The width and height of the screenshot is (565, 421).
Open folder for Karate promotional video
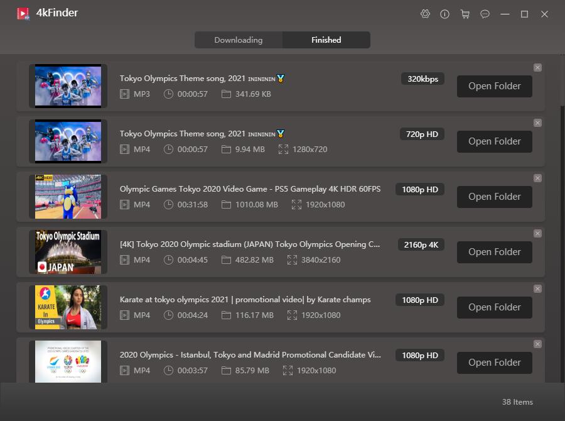494,307
